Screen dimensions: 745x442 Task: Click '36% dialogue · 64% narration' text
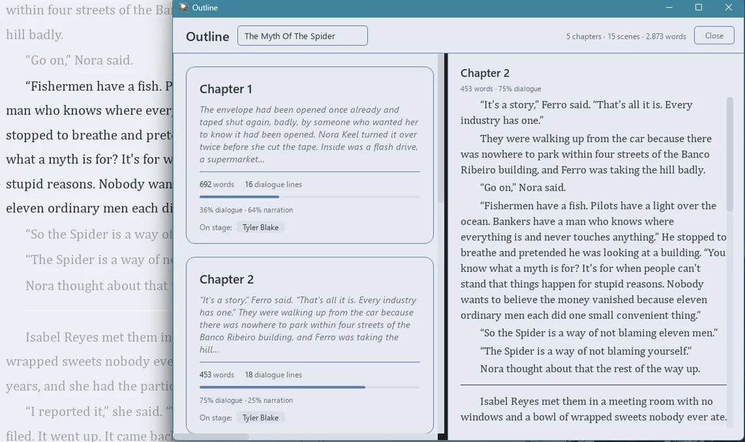click(x=246, y=210)
